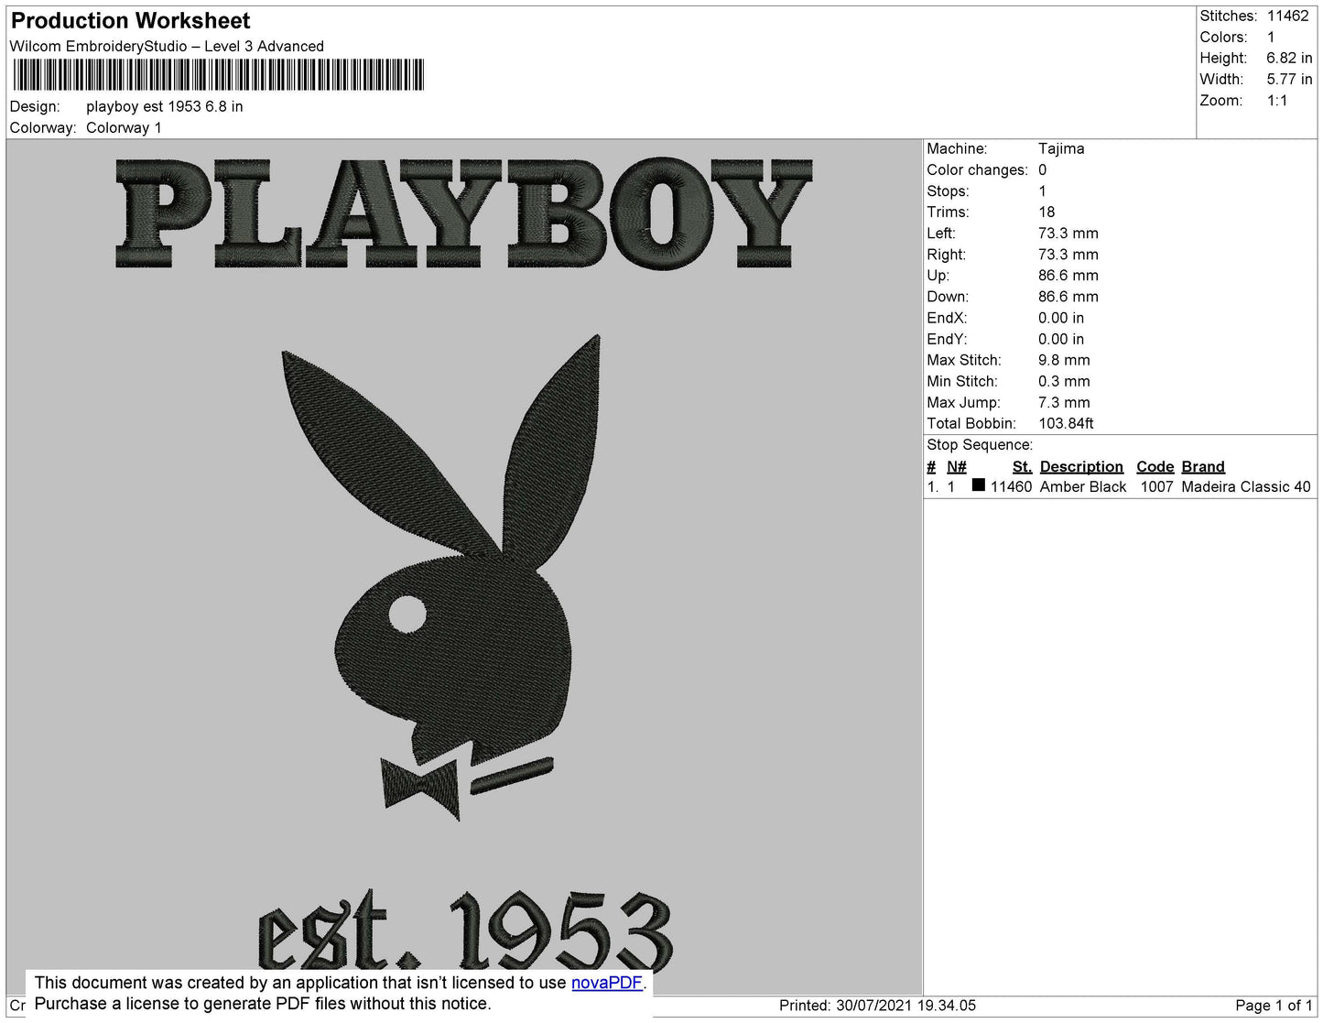Click the Max Jump value '7.3 mm'
Viewport: 1323px width, 1023px height.
point(1064,402)
